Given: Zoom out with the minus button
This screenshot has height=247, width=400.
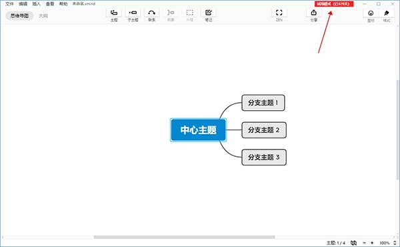Looking at the screenshot, I should click(x=364, y=243).
